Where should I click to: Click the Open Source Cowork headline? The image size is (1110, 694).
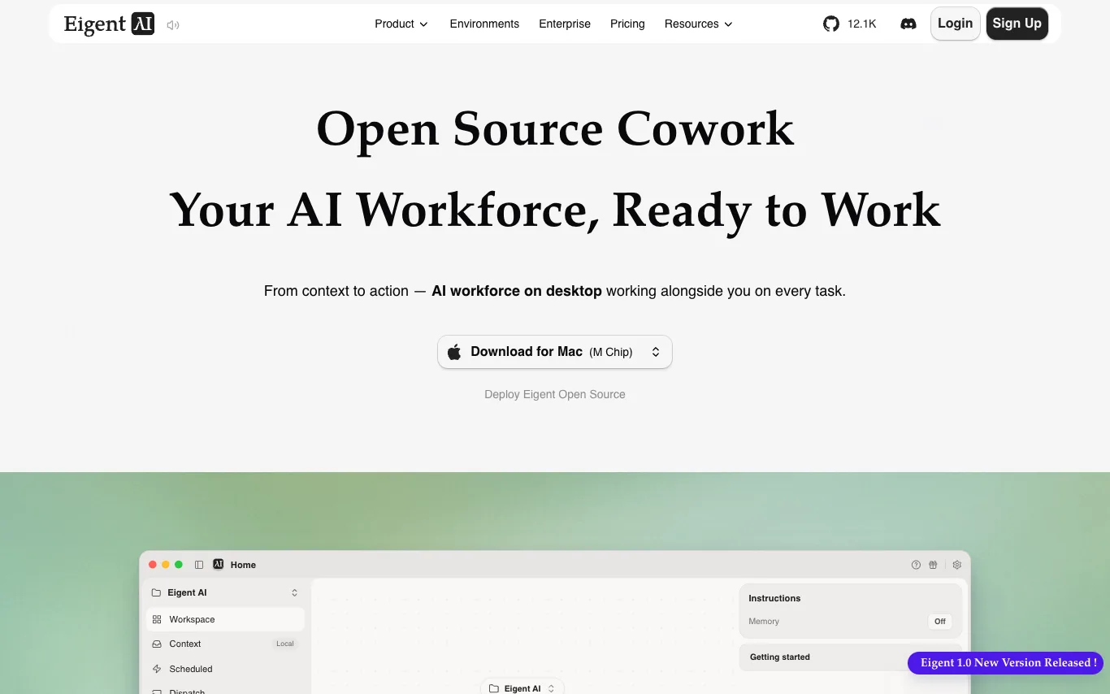(555, 128)
